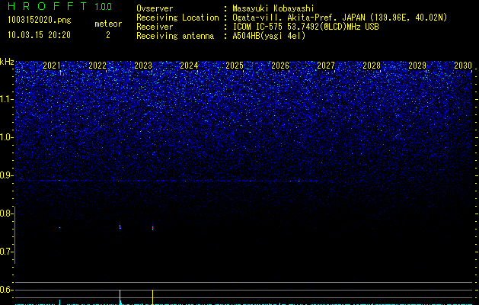Click the 2027 time marker

pos(326,66)
